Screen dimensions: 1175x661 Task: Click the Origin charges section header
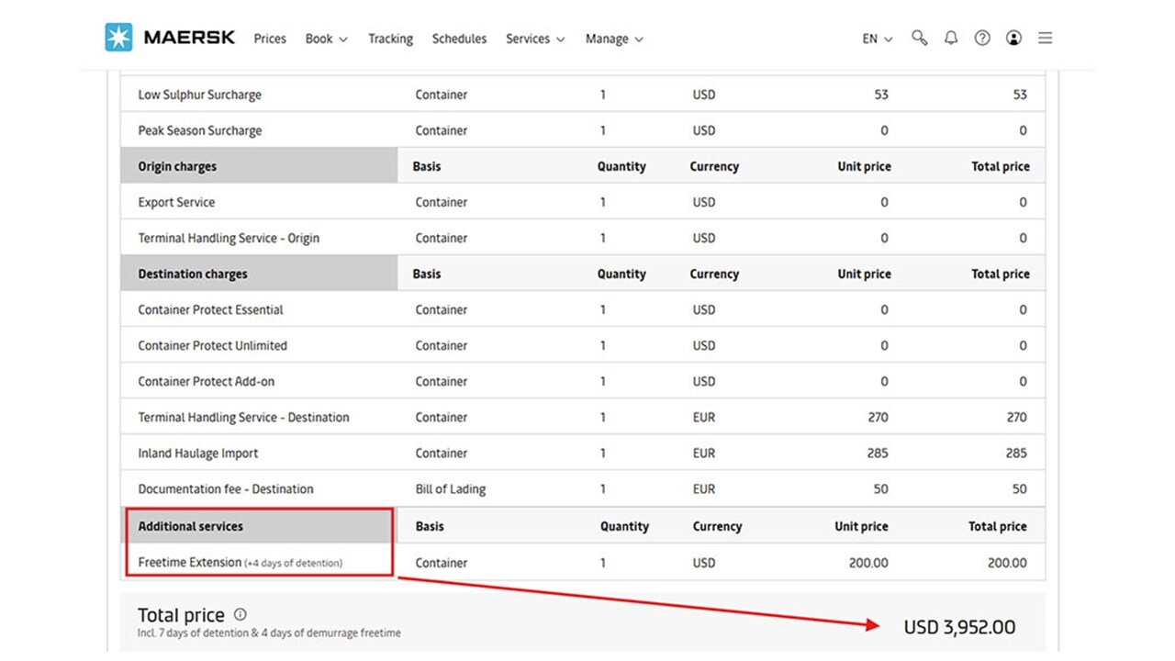[x=176, y=166]
